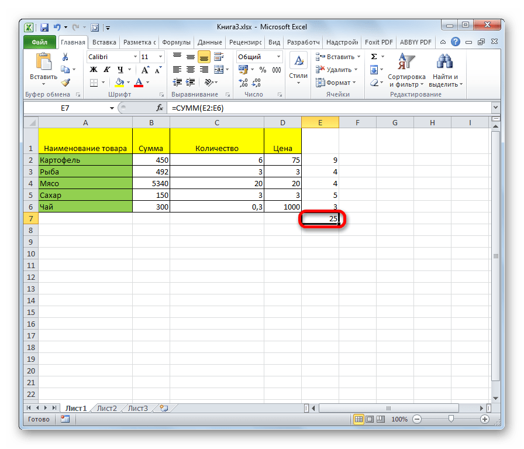Click the AutoSum sigma icon

click(374, 57)
